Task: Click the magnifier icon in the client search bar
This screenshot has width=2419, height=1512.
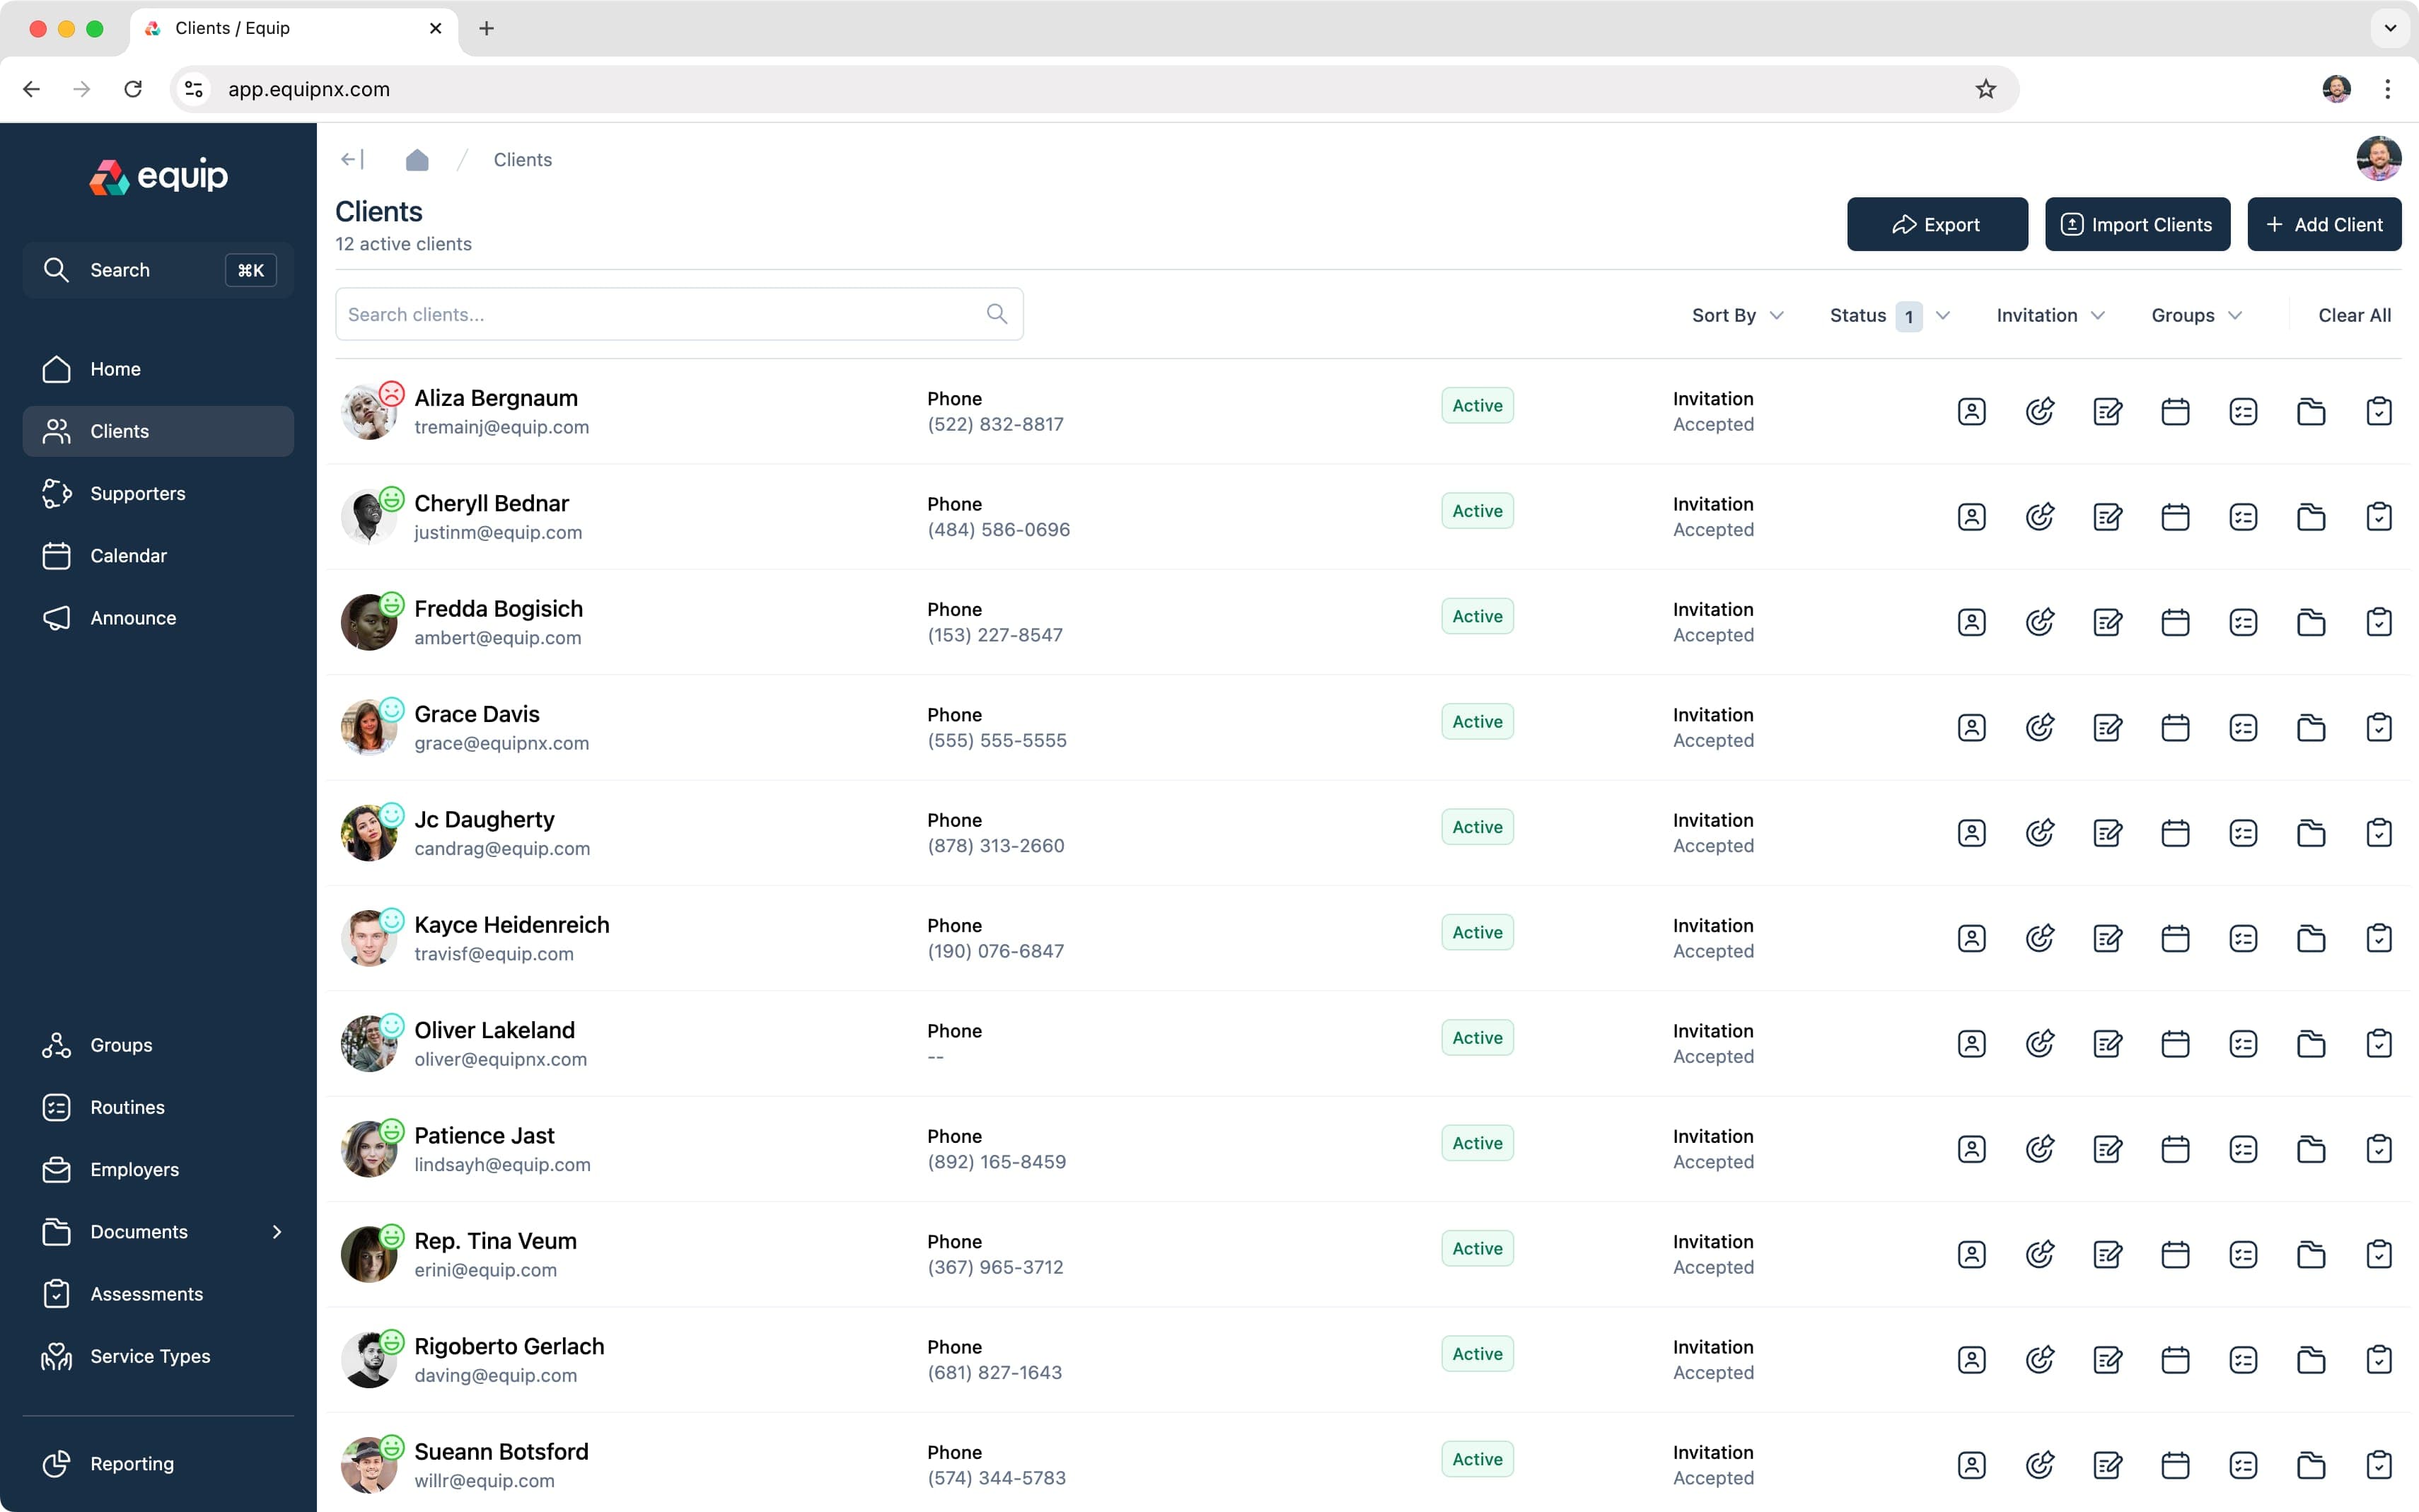Action: click(x=996, y=313)
